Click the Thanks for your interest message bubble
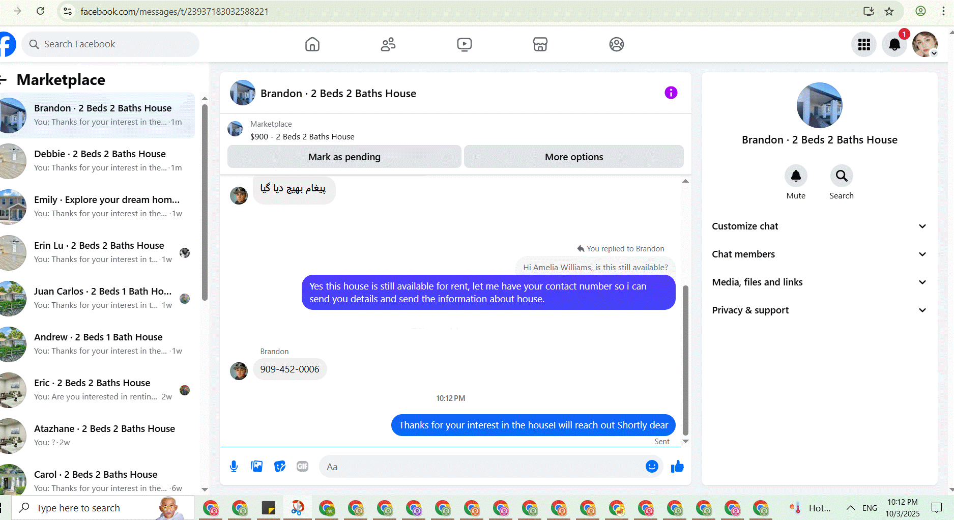 533,425
